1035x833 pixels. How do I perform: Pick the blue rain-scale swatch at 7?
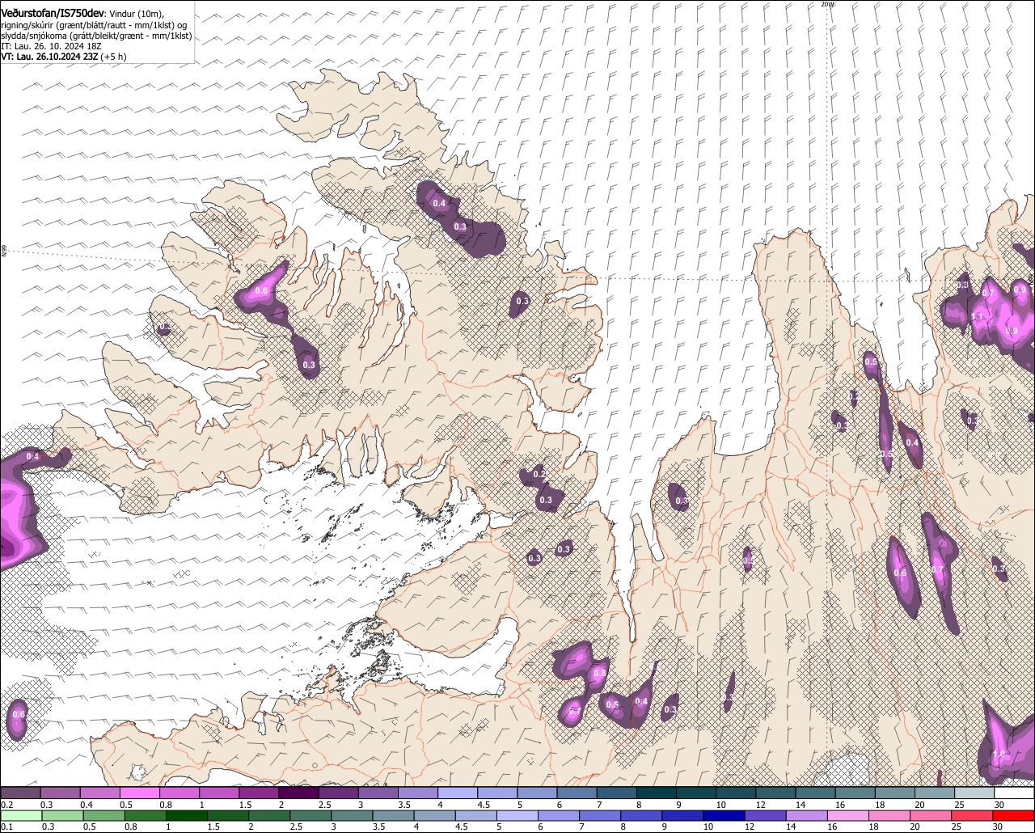pyautogui.click(x=600, y=815)
